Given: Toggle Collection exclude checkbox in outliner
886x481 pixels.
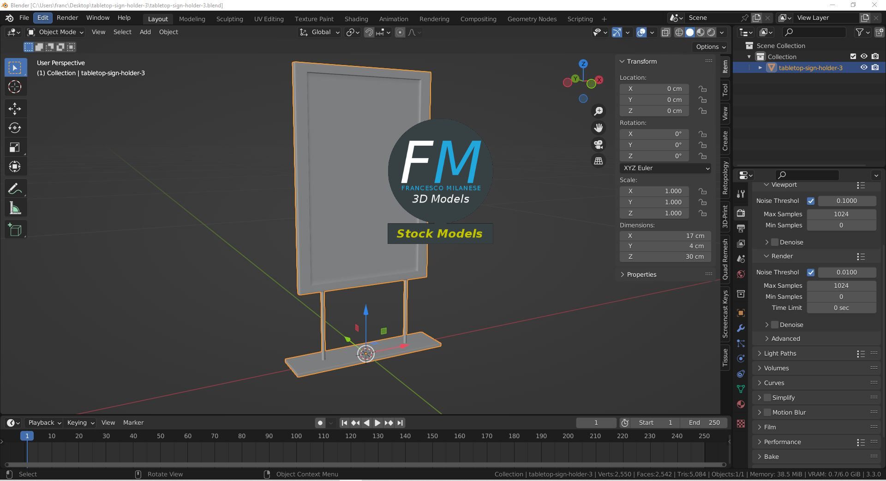Looking at the screenshot, I should [853, 56].
